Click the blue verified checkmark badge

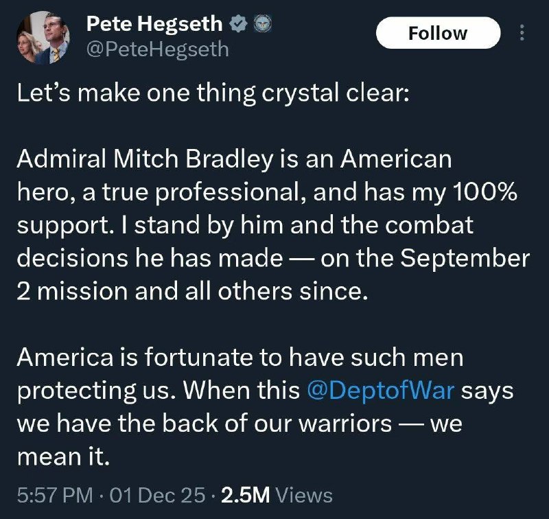tap(239, 24)
